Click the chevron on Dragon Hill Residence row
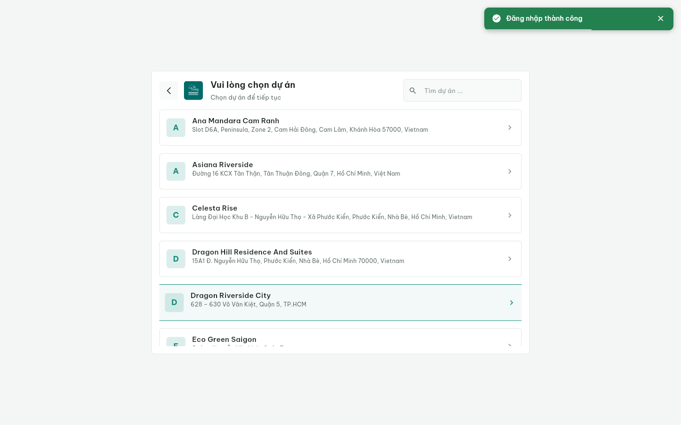This screenshot has height=425, width=681. click(510, 259)
